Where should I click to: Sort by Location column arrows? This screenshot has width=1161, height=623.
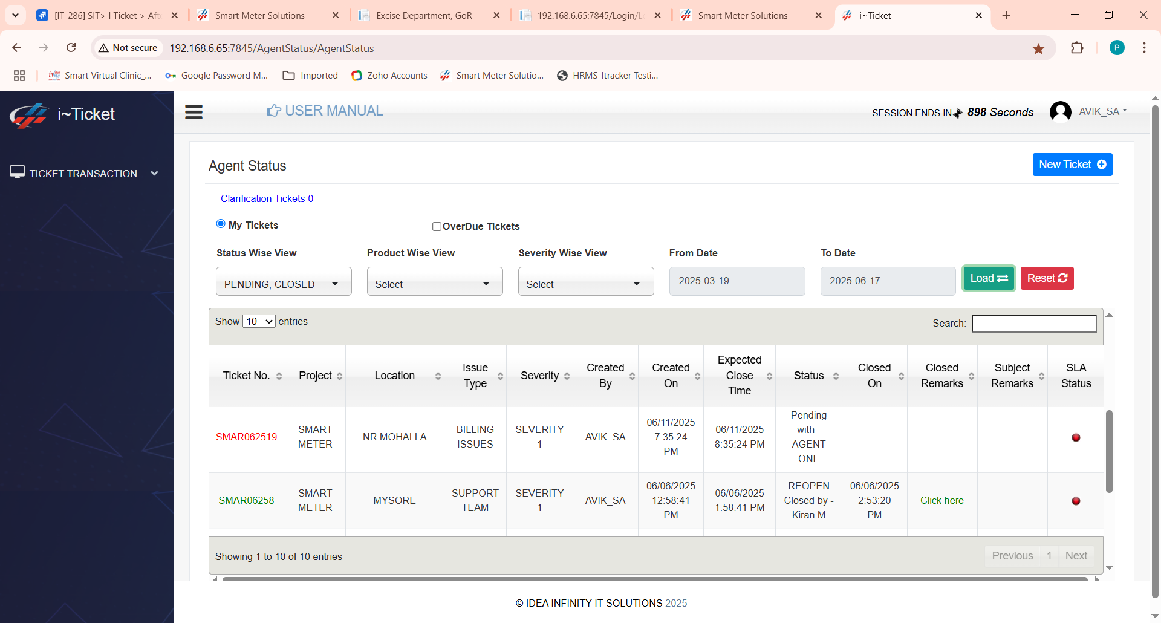coord(438,376)
